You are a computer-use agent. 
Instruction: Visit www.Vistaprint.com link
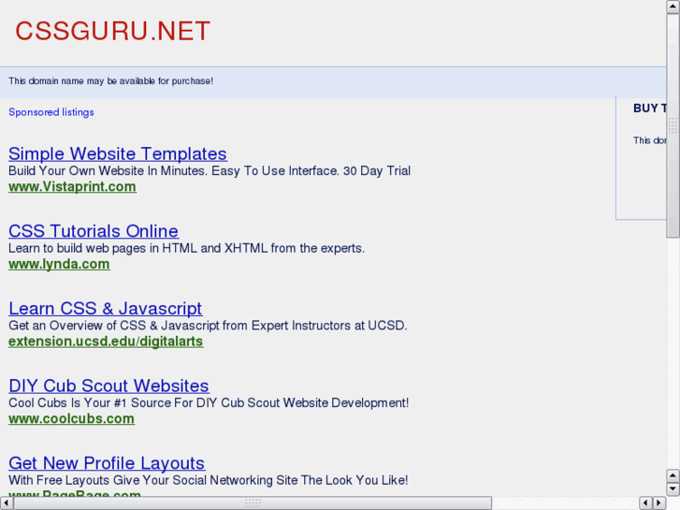(x=72, y=186)
